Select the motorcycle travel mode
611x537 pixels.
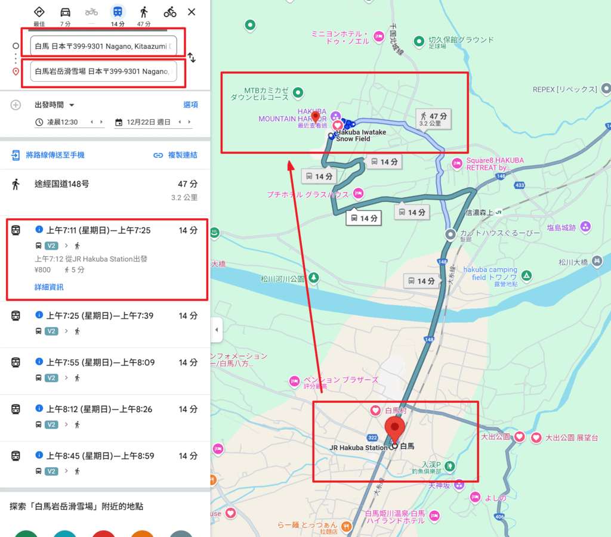91,12
